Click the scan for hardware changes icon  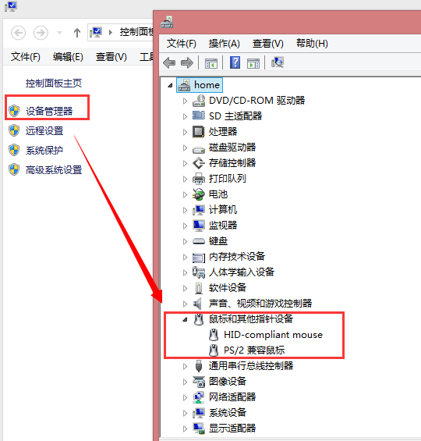pos(278,62)
